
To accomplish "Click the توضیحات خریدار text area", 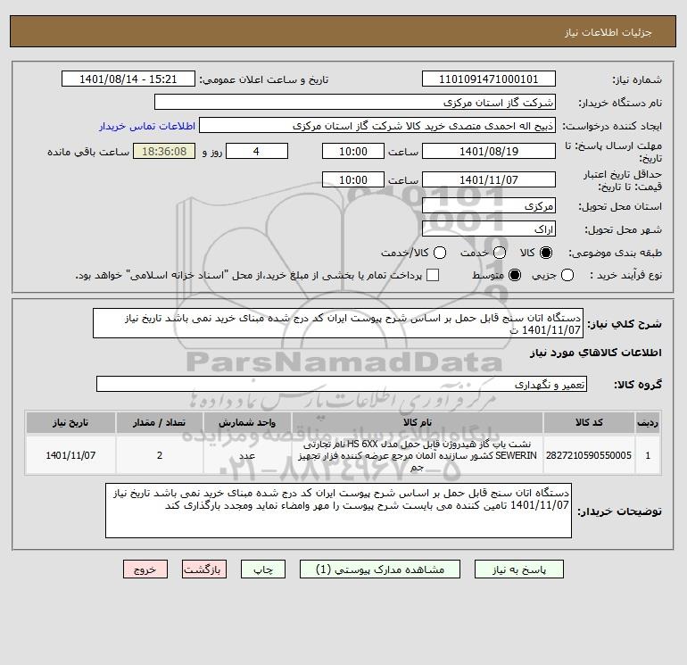I will 338,511.
